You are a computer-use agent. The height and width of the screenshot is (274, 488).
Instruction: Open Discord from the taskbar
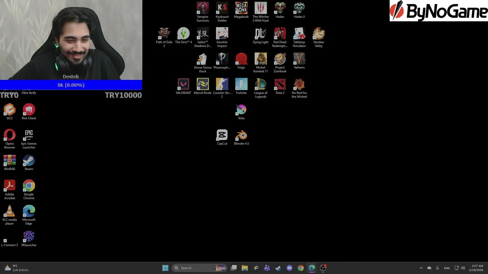[289, 268]
